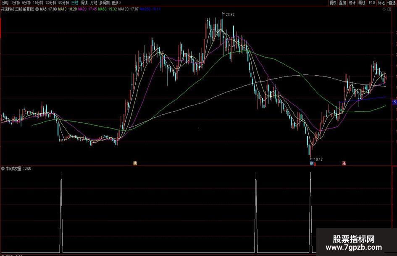397x256 pixels.
Task: Click the 10.42 low price label
Action: pyautogui.click(x=318, y=159)
